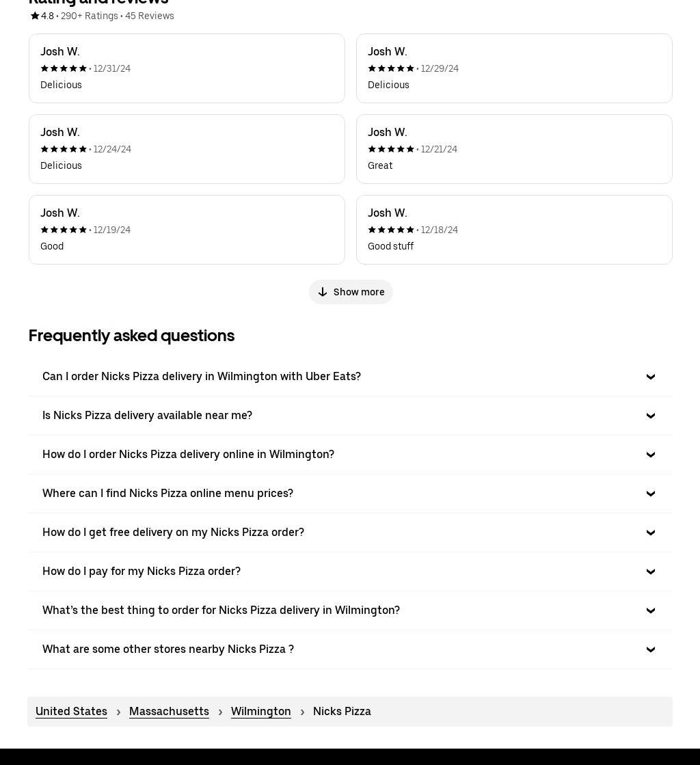Image resolution: width=700 pixels, height=765 pixels.
Task: Expand 'How do I pay for my order' FAQ
Action: tap(350, 572)
